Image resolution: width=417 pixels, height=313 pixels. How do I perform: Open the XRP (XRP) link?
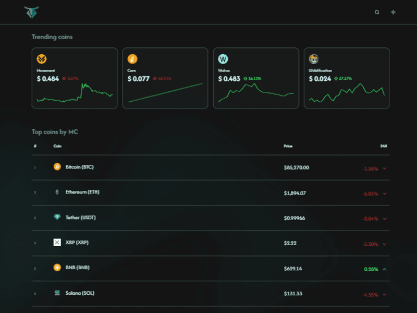[x=77, y=242]
